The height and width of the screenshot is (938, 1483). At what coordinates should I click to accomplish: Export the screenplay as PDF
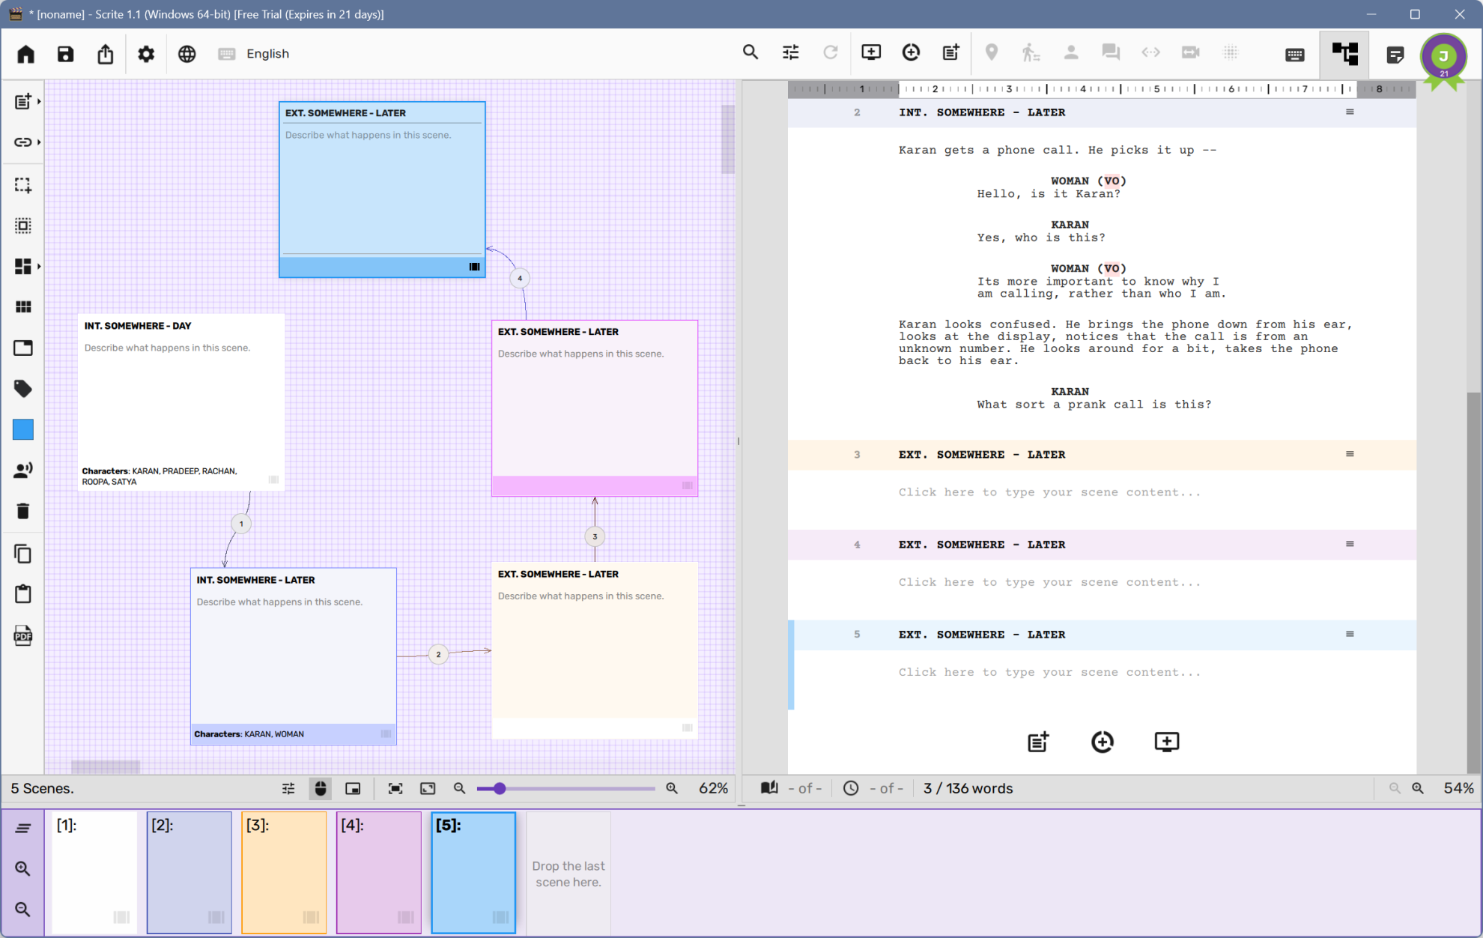23,635
